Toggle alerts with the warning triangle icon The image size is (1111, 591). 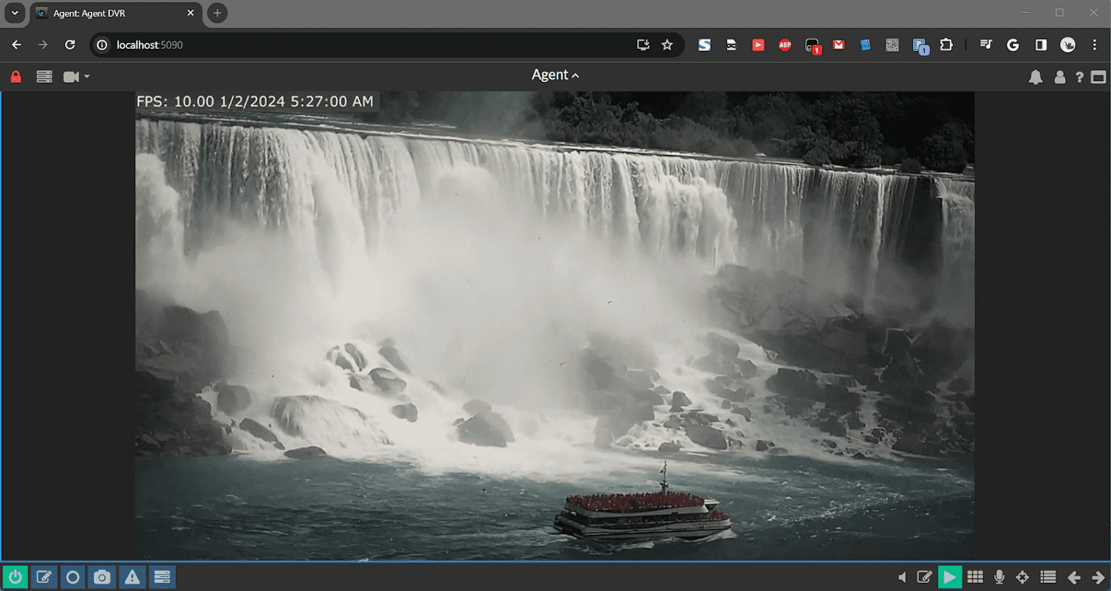pos(131,577)
